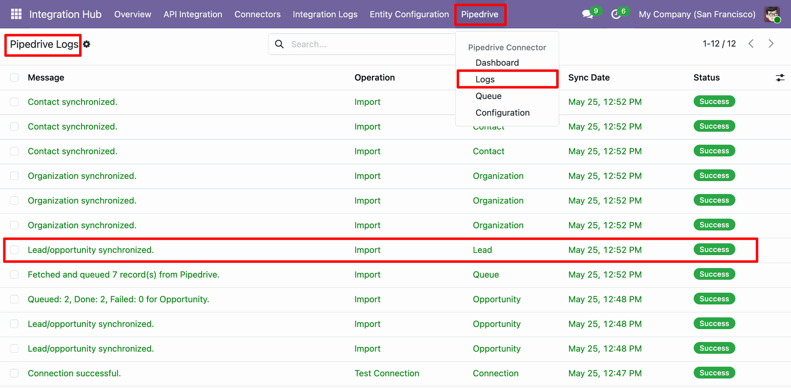Click the Connection object cell
Screen dimensions: 791x388
pyautogui.click(x=496, y=373)
